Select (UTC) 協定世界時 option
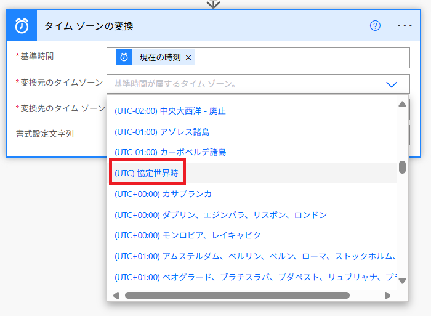Screen dimensions: 431x316 (147, 174)
